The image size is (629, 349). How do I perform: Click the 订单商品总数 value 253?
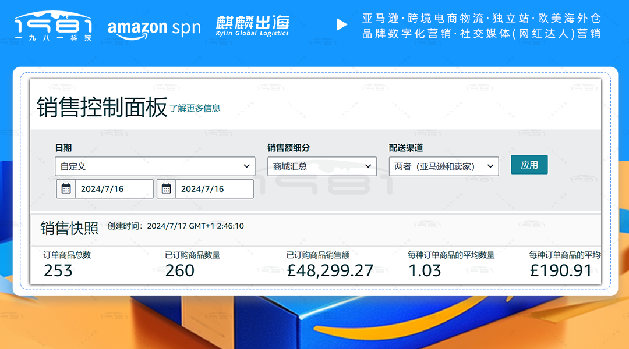click(x=58, y=271)
